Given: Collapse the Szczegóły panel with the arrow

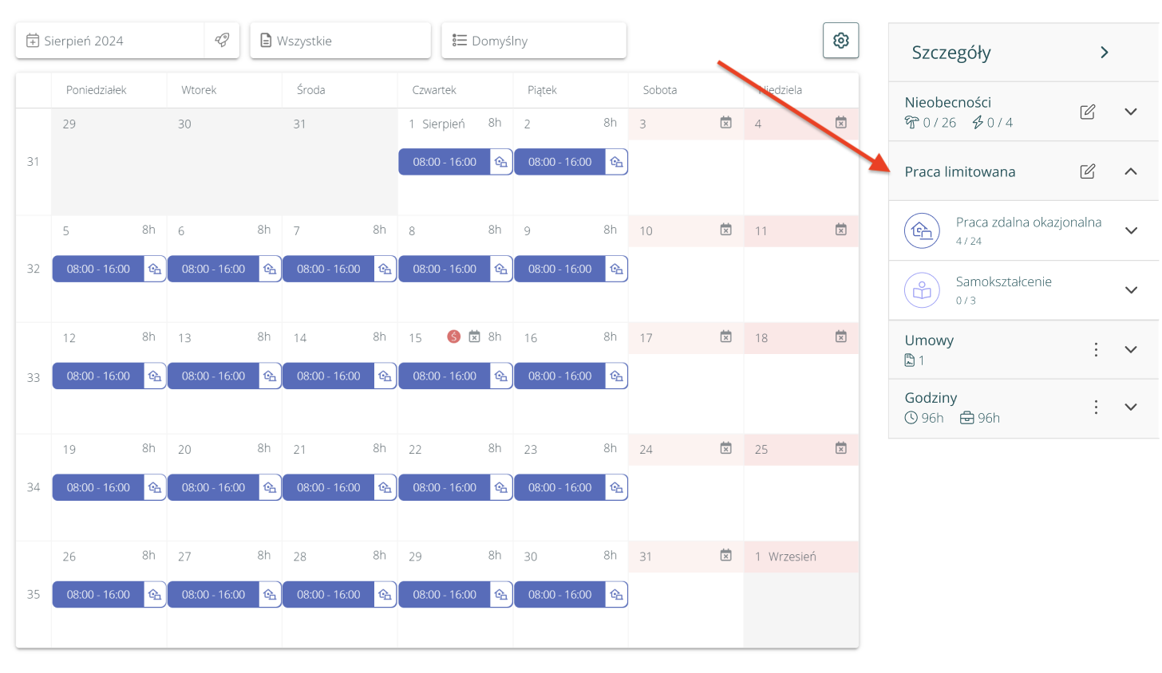Looking at the screenshot, I should click(1105, 53).
